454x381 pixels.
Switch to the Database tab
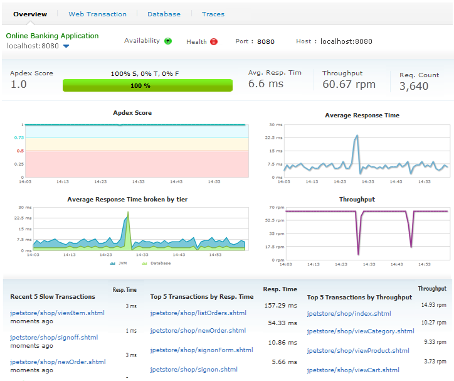coord(164,14)
